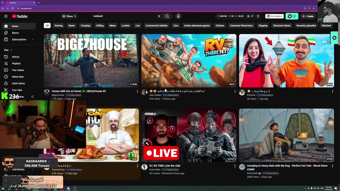
Task: Open the BigezHouse channel name link
Action: [58, 95]
